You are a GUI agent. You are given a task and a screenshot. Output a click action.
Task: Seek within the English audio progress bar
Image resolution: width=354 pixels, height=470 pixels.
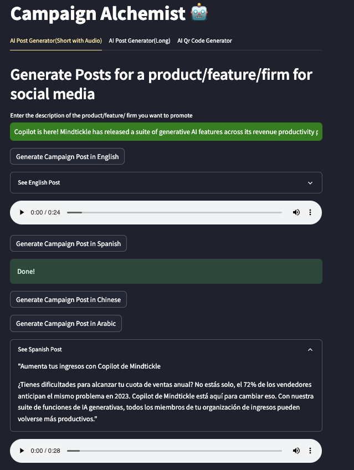(x=174, y=212)
